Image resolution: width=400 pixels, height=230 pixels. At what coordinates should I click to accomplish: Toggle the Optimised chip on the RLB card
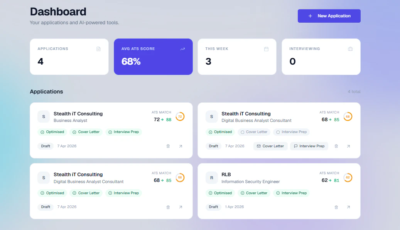tap(220, 193)
